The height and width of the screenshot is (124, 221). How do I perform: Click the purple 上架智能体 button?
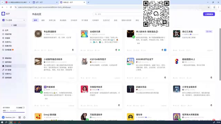pyautogui.click(x=209, y=14)
